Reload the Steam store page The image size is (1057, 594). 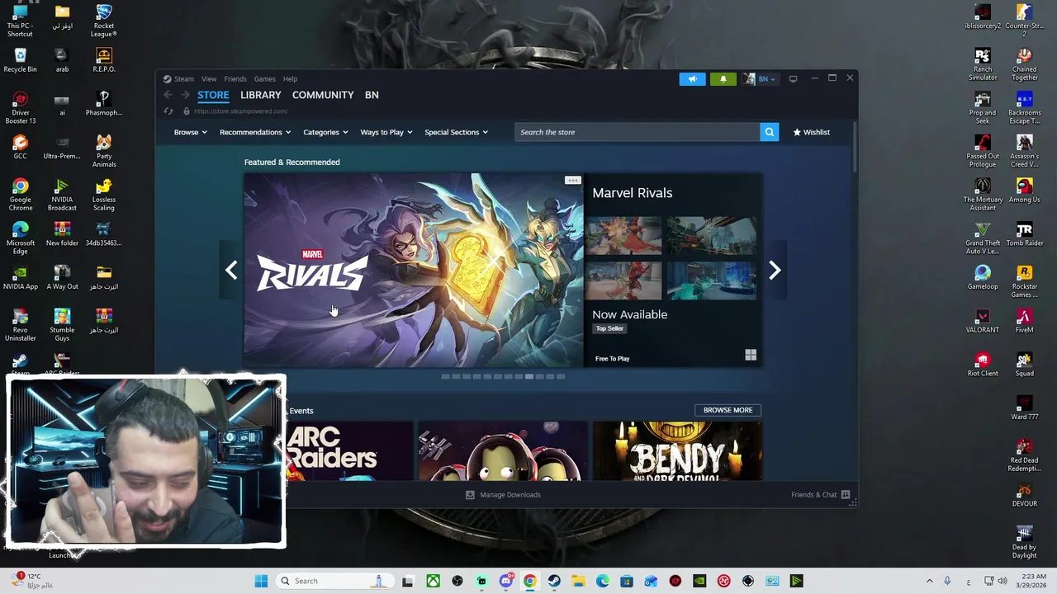click(168, 111)
